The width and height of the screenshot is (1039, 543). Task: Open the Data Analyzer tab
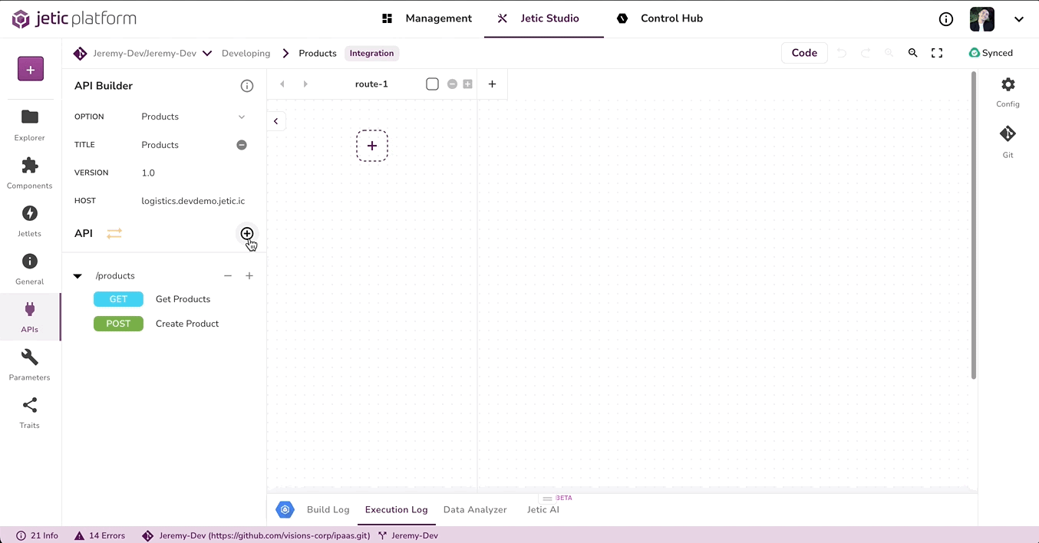coord(475,509)
